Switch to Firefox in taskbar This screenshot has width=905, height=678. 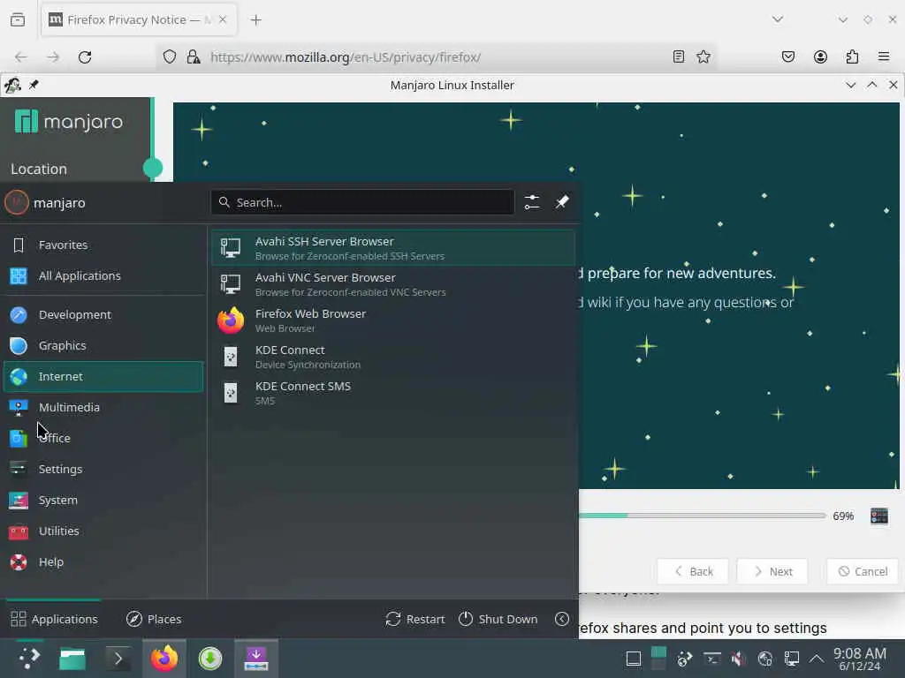click(164, 658)
